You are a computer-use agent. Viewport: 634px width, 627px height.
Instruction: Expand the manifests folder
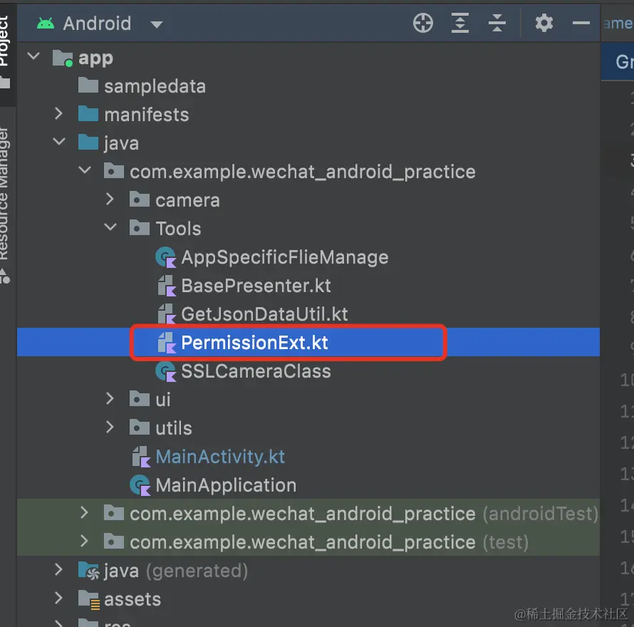point(58,113)
